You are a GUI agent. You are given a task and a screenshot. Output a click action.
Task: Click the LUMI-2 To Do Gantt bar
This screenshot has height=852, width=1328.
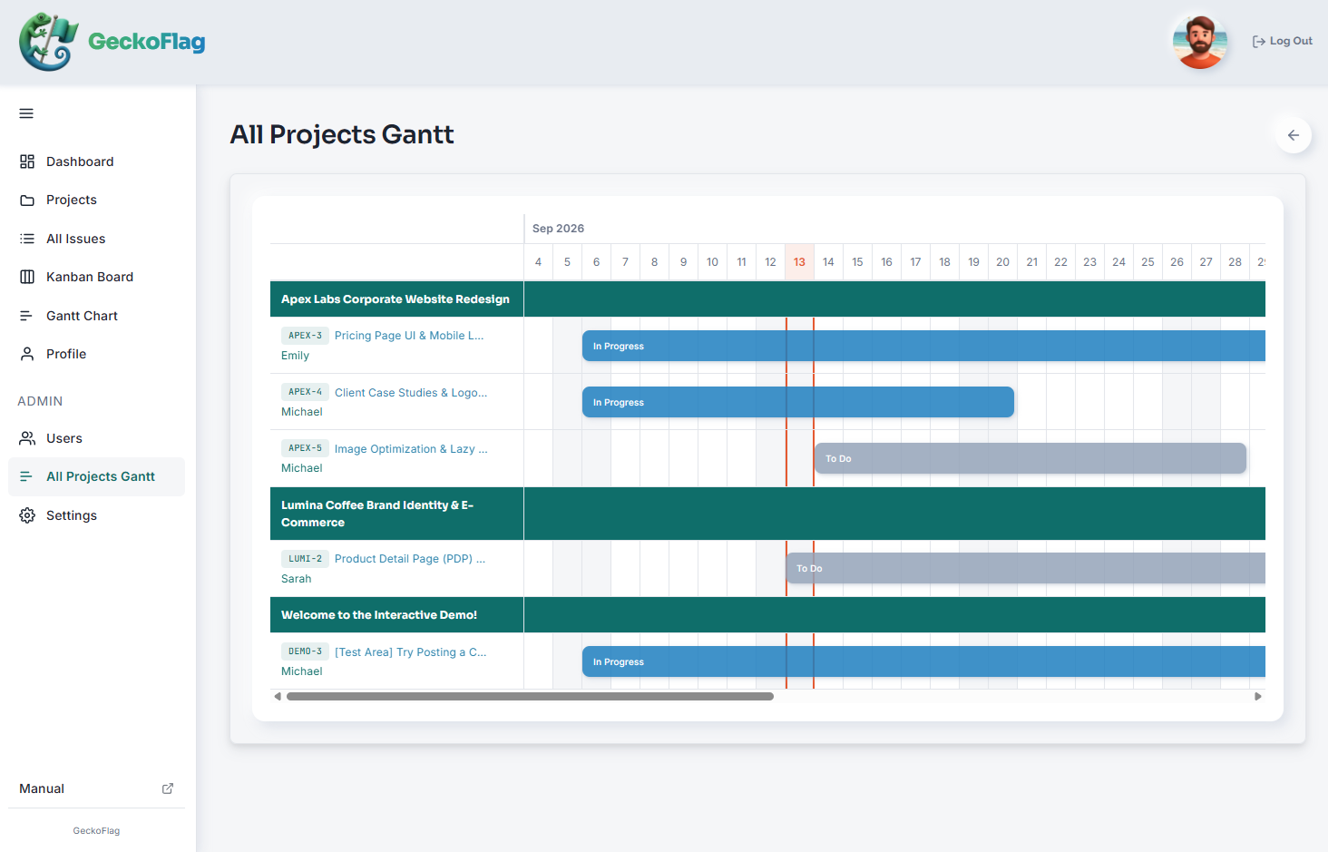pos(1025,568)
